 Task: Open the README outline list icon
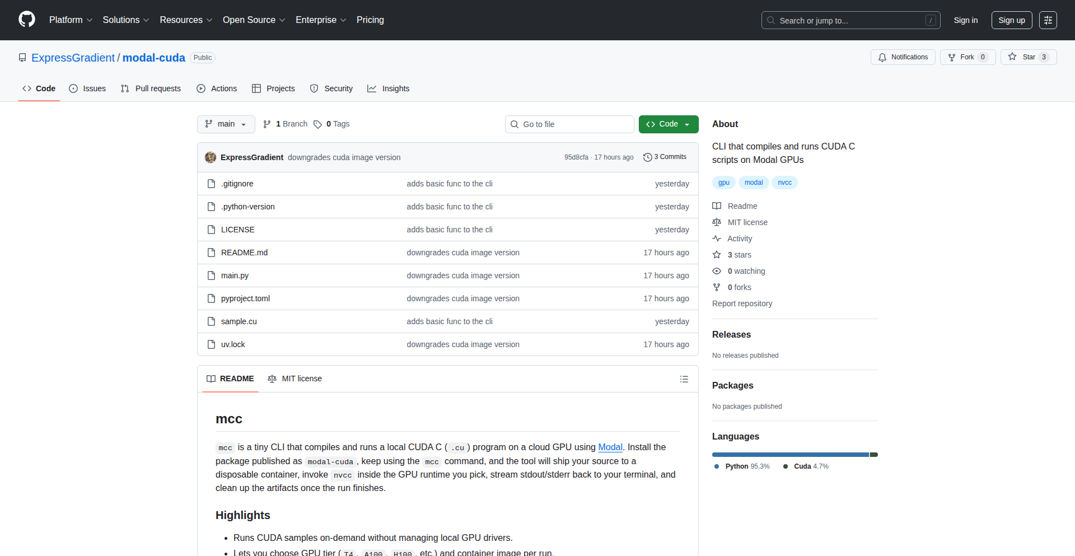click(x=684, y=379)
